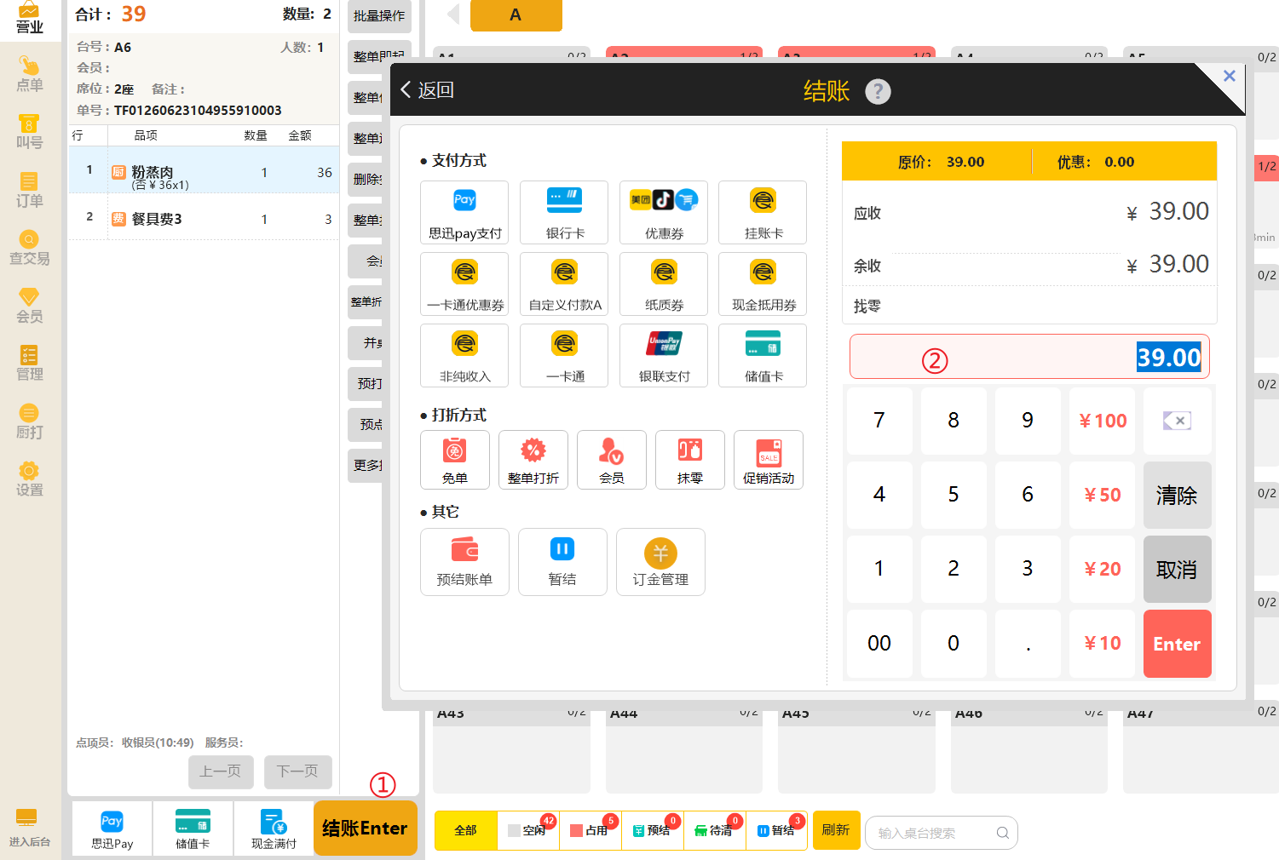Open 促销活动 promotions
The image size is (1279, 860).
tap(769, 460)
